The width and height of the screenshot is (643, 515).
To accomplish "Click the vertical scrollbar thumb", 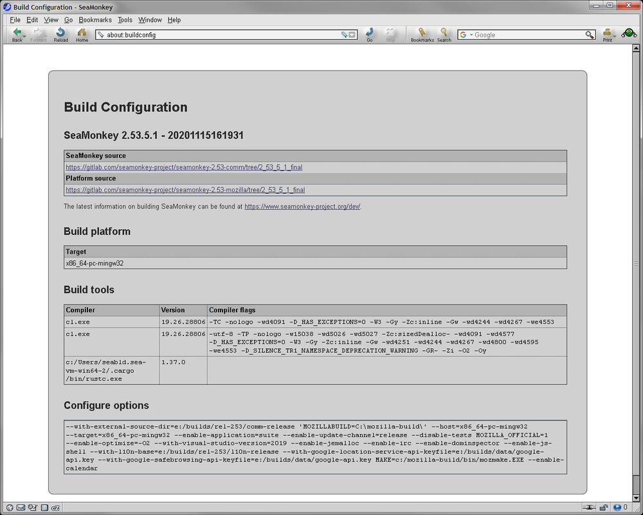I will [x=636, y=263].
